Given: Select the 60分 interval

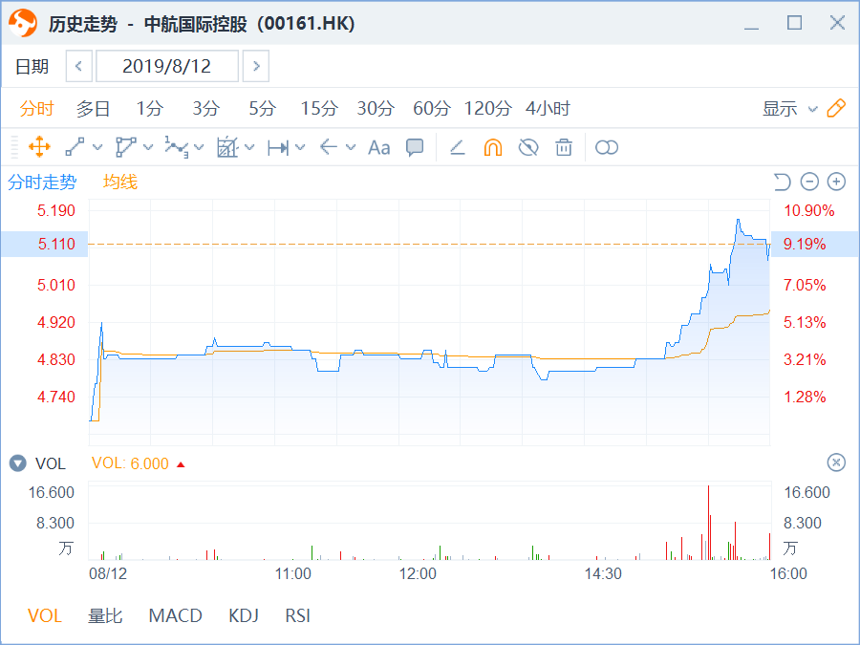Looking at the screenshot, I should pyautogui.click(x=432, y=109).
